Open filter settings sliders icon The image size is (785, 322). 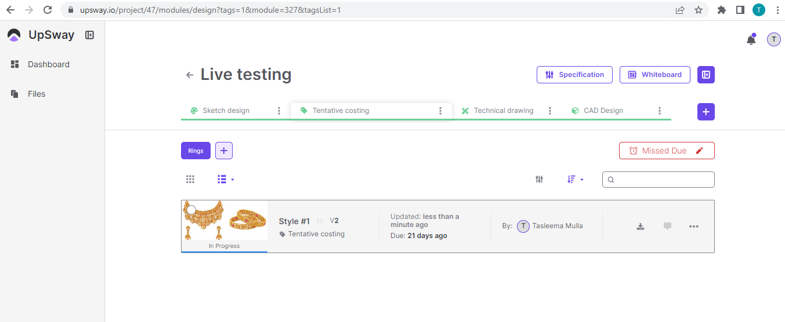tap(539, 180)
